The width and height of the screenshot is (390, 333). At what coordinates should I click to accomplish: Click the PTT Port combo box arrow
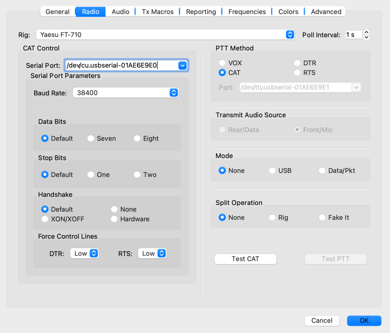[356, 87]
